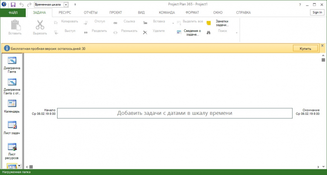Open the СПРАВКА ribbon tab
This screenshot has height=175, width=327.
pos(243,13)
